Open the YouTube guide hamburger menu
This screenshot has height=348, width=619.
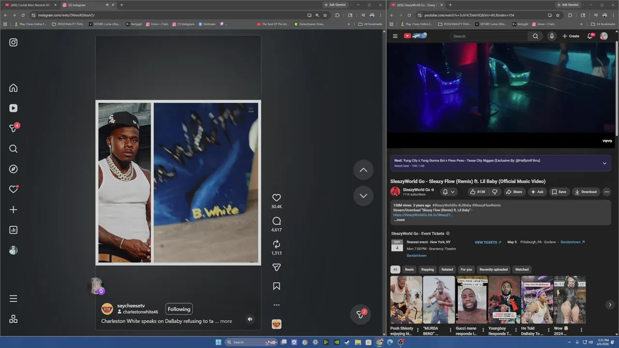(395, 36)
